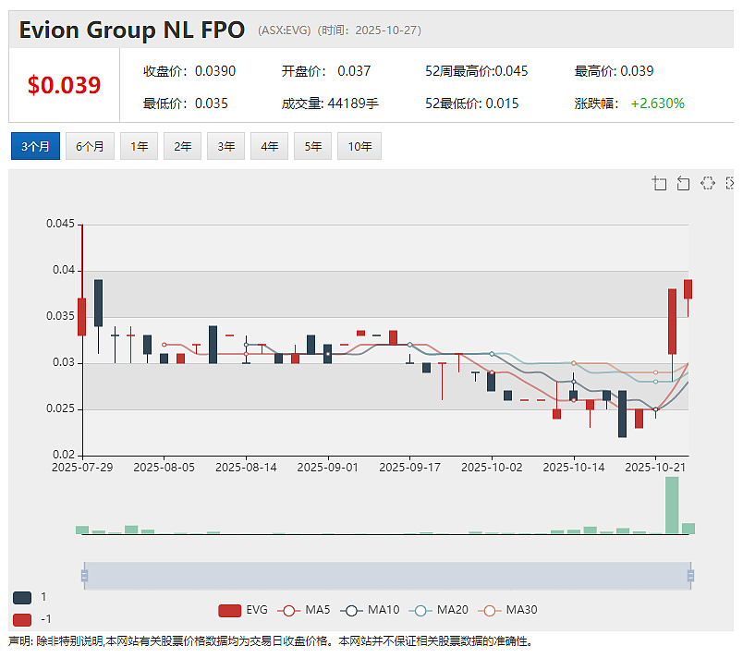Click the left handle of zoom slider
This screenshot has width=743, height=658.
click(84, 576)
